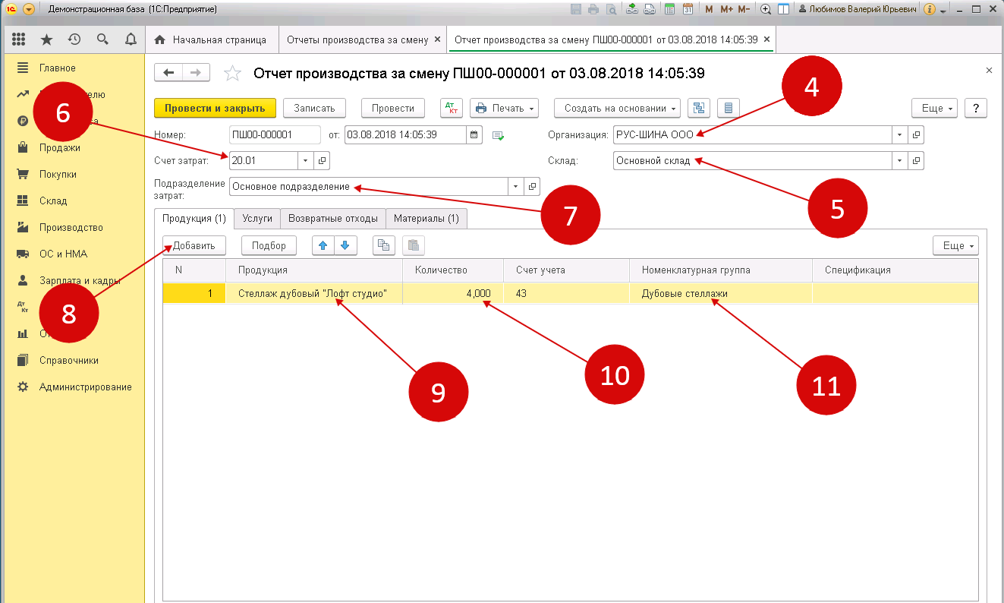Open the Производство section in sidebar
Image resolution: width=1004 pixels, height=603 pixels.
click(x=74, y=227)
